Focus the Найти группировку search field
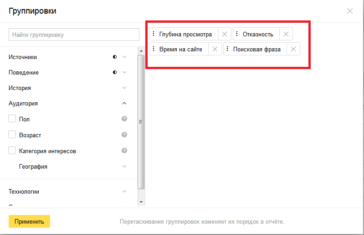This screenshot has height=235, width=364. (x=74, y=35)
